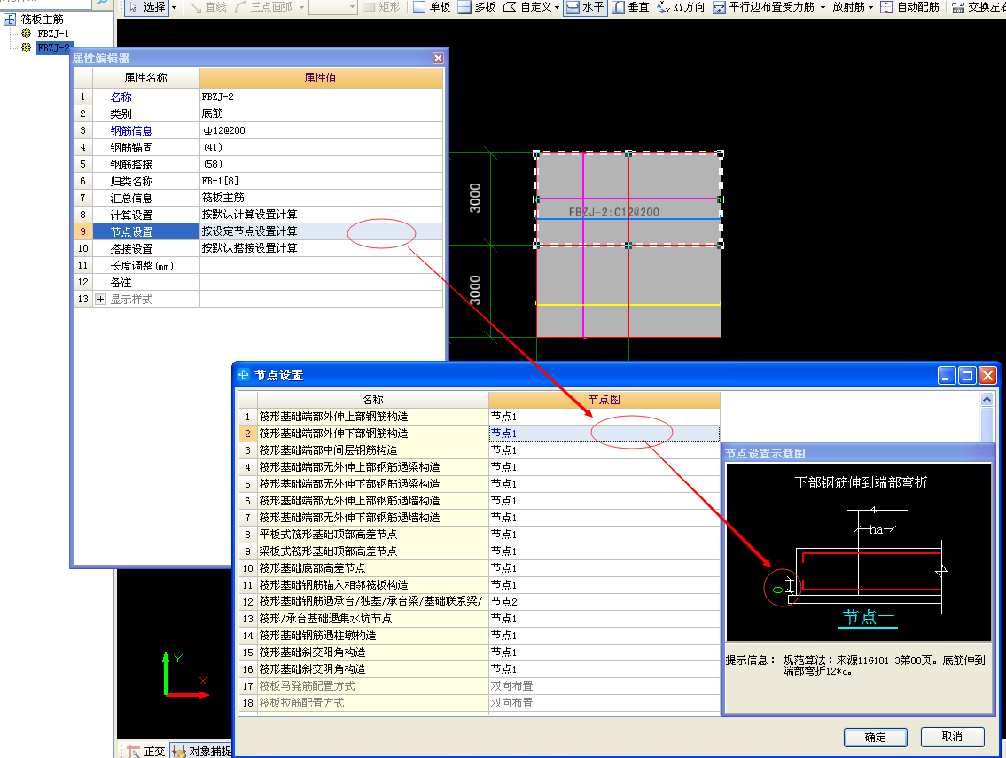Confirm node settings with 确定

(x=875, y=738)
